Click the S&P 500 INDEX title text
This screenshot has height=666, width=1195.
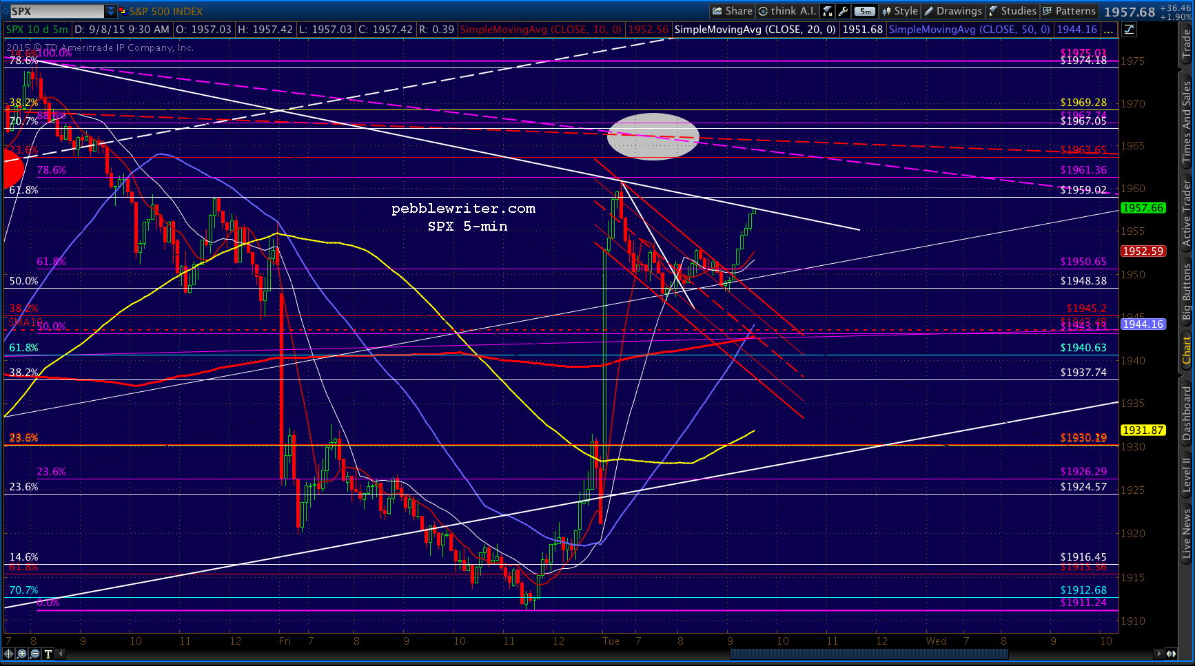point(166,12)
